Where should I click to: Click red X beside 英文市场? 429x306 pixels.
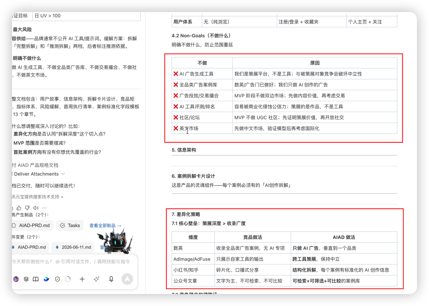(176, 128)
